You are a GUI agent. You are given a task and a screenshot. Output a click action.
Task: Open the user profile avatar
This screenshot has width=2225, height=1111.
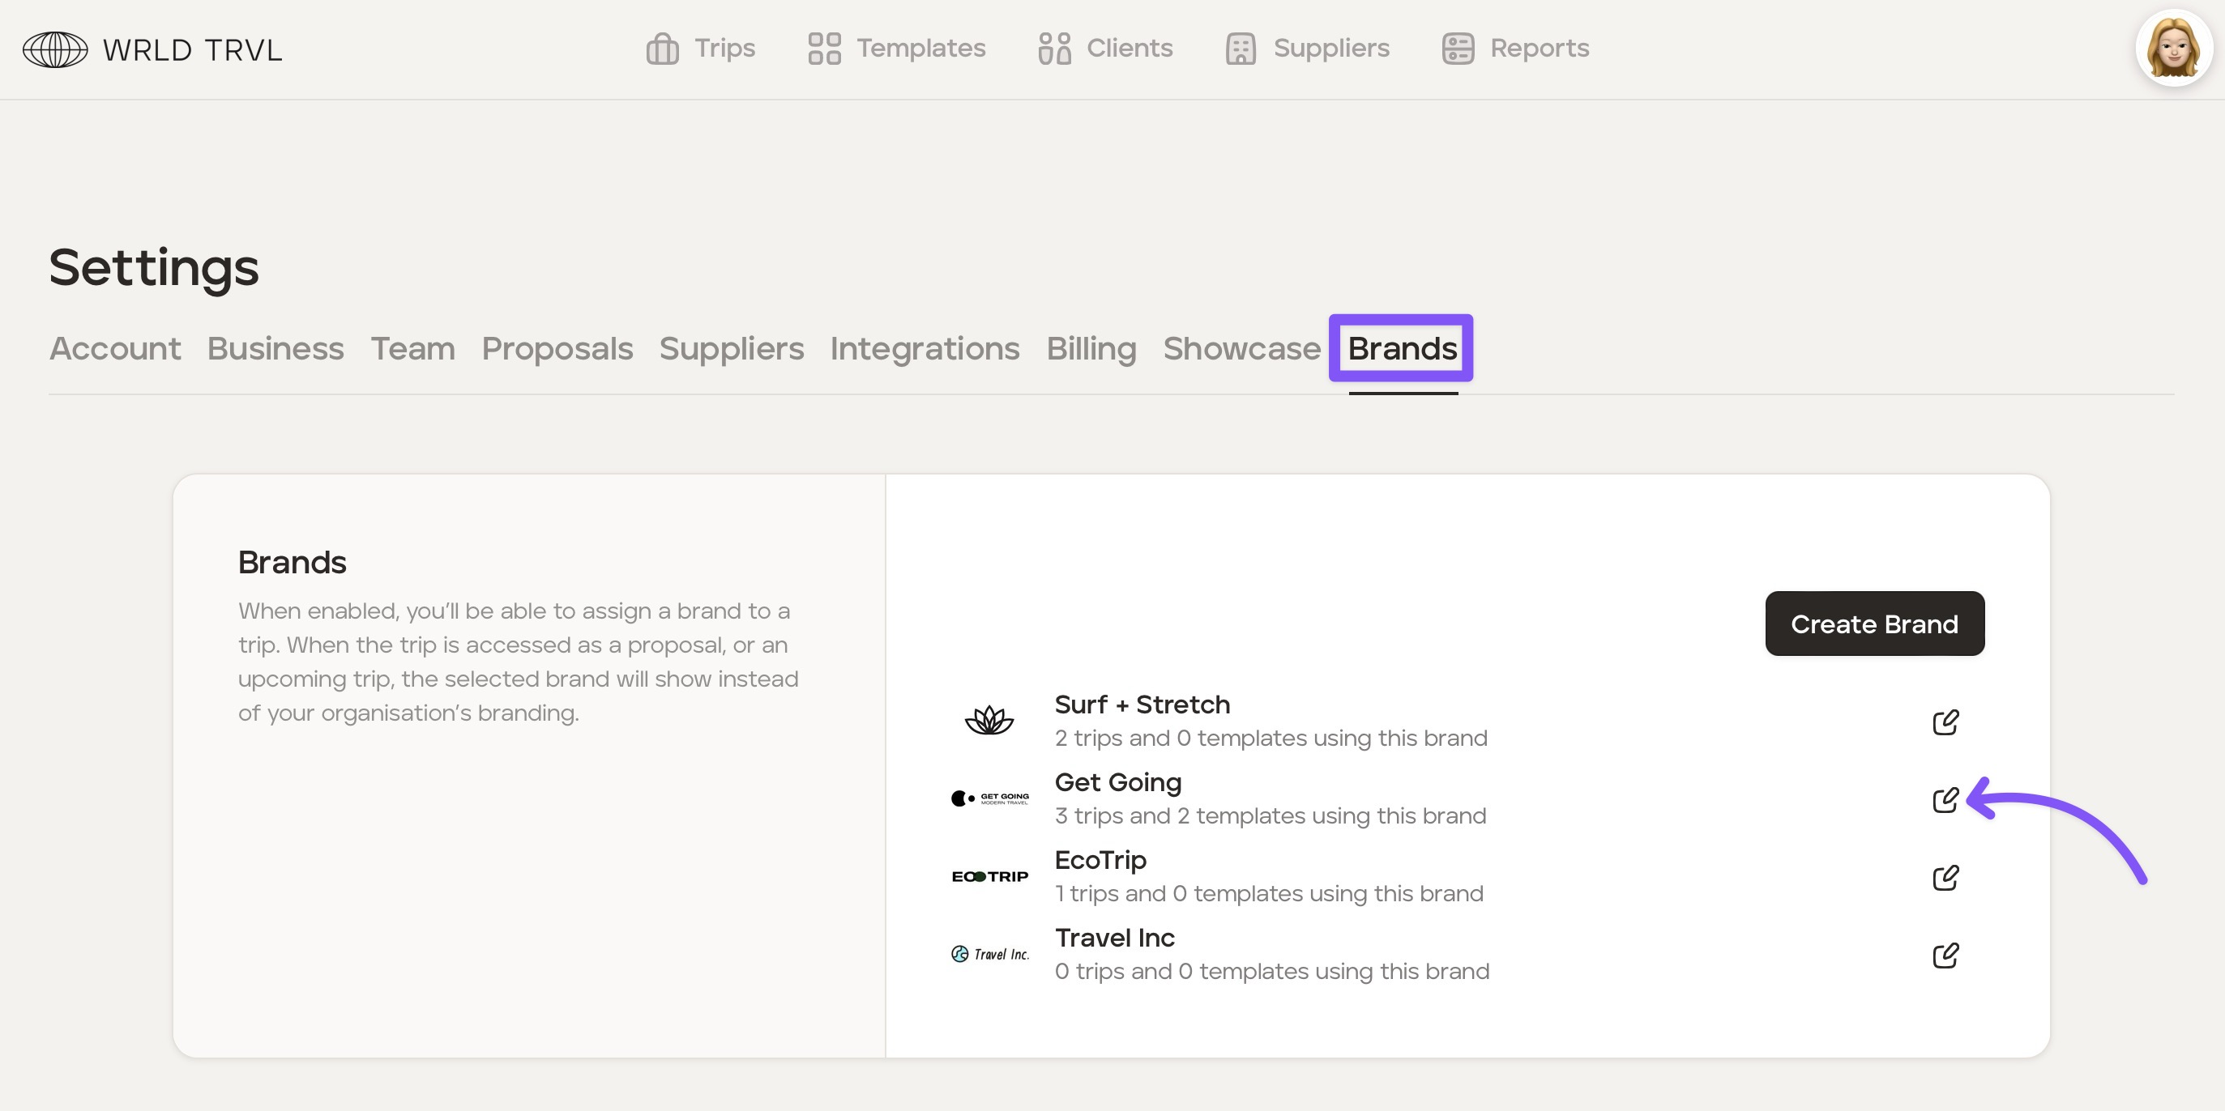tap(2173, 48)
